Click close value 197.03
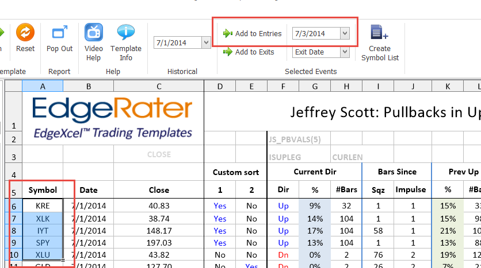481x268 pixels. 159,243
